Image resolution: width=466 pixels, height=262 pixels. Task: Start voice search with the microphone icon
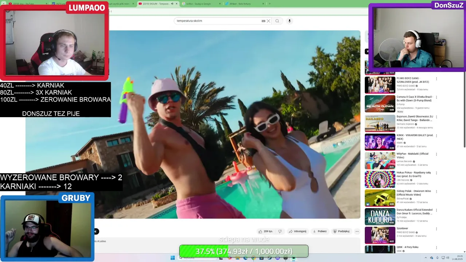289,21
